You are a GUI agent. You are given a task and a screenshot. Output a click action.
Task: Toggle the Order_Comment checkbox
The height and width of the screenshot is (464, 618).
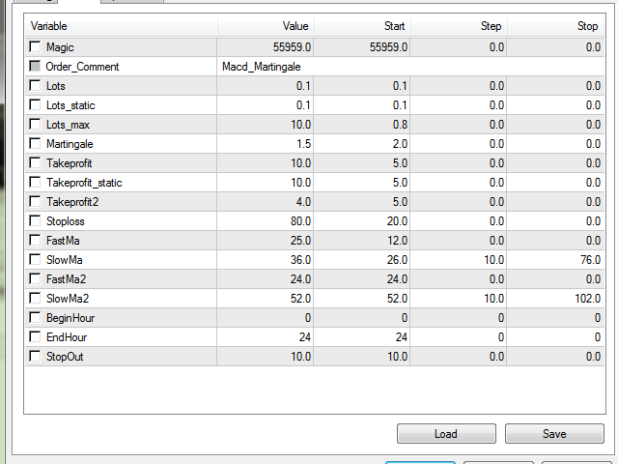[x=35, y=66]
